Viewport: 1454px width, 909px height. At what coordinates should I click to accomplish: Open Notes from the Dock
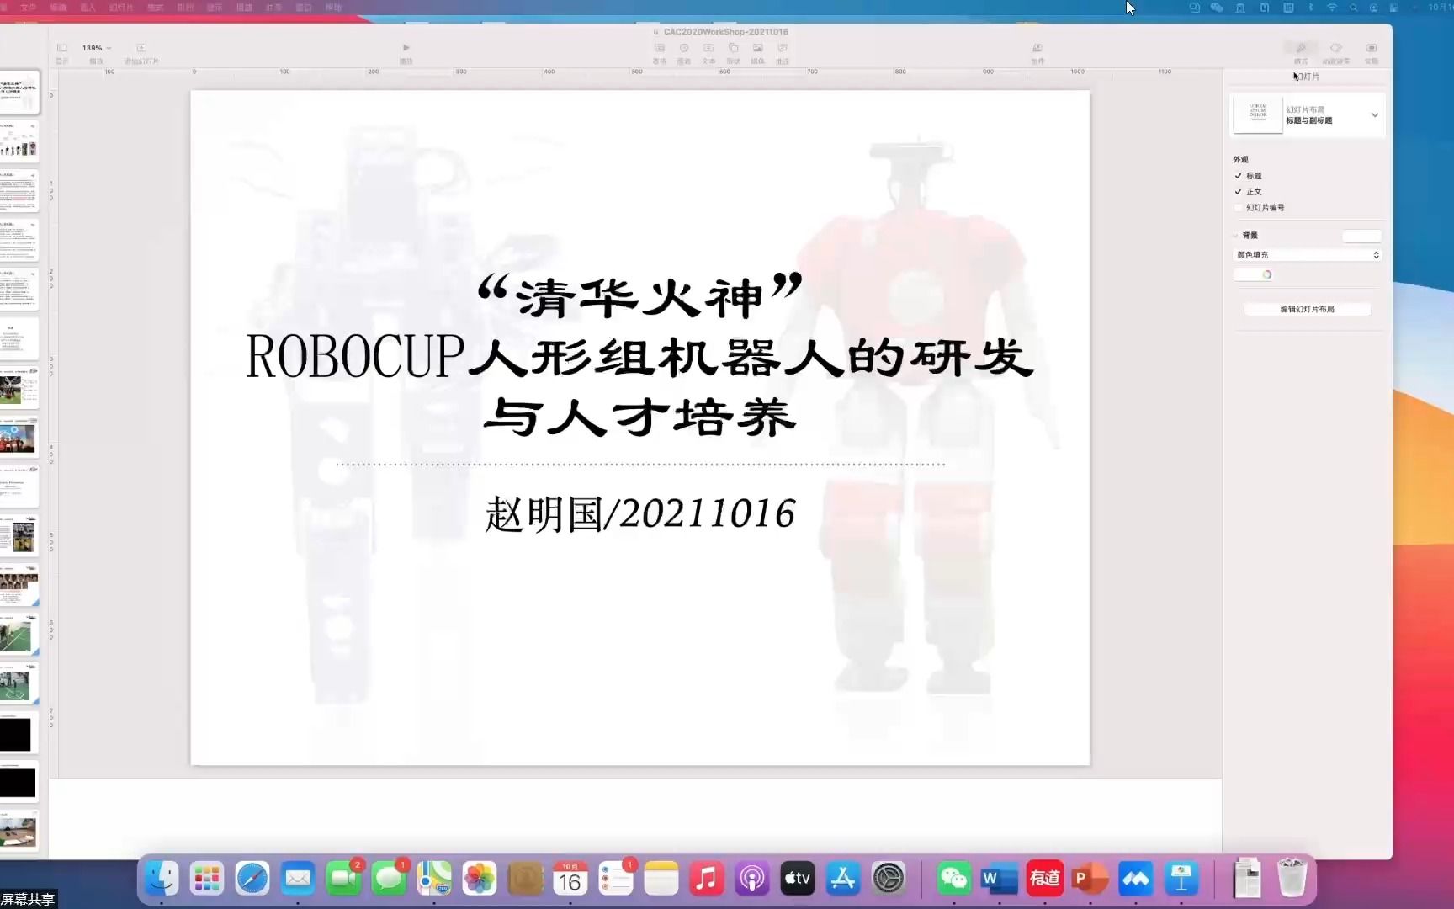click(661, 880)
